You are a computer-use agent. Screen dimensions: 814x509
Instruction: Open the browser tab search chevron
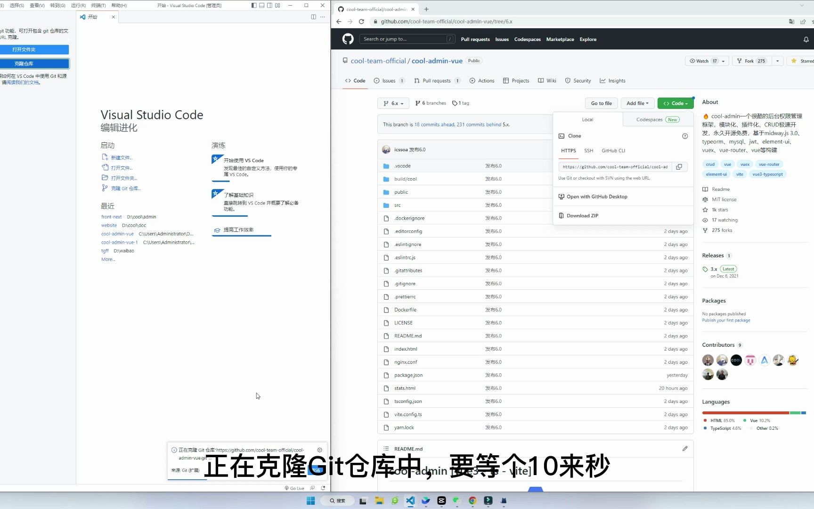coord(802,5)
